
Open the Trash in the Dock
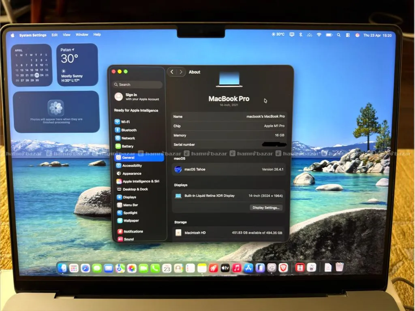point(340,267)
